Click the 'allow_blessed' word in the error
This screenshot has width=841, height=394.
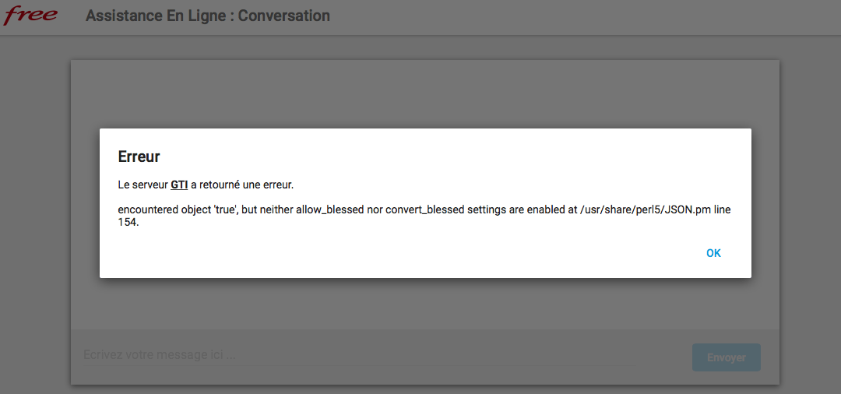pyautogui.click(x=331, y=209)
